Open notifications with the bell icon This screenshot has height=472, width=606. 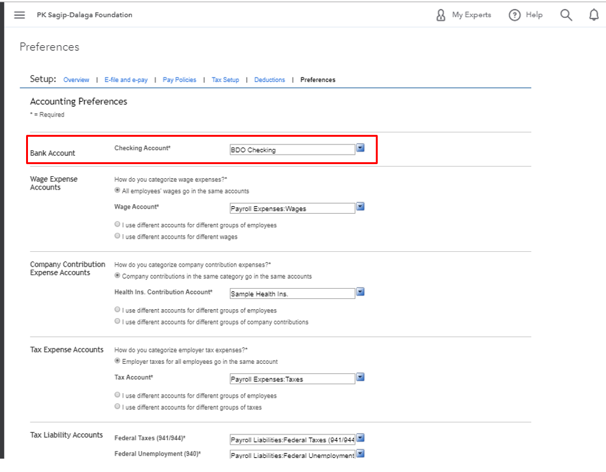[594, 15]
